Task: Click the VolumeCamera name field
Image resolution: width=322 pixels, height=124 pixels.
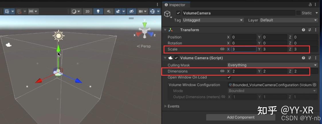Action: (x=239, y=13)
